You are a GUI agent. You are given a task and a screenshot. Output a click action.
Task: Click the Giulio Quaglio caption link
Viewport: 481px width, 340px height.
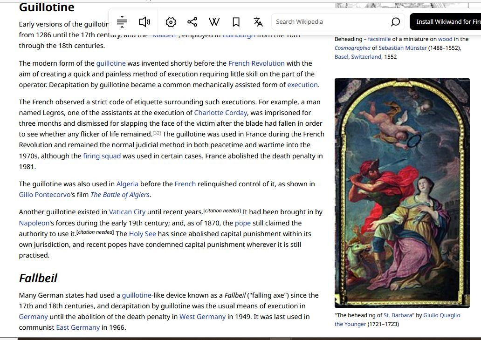pyautogui.click(x=441, y=315)
